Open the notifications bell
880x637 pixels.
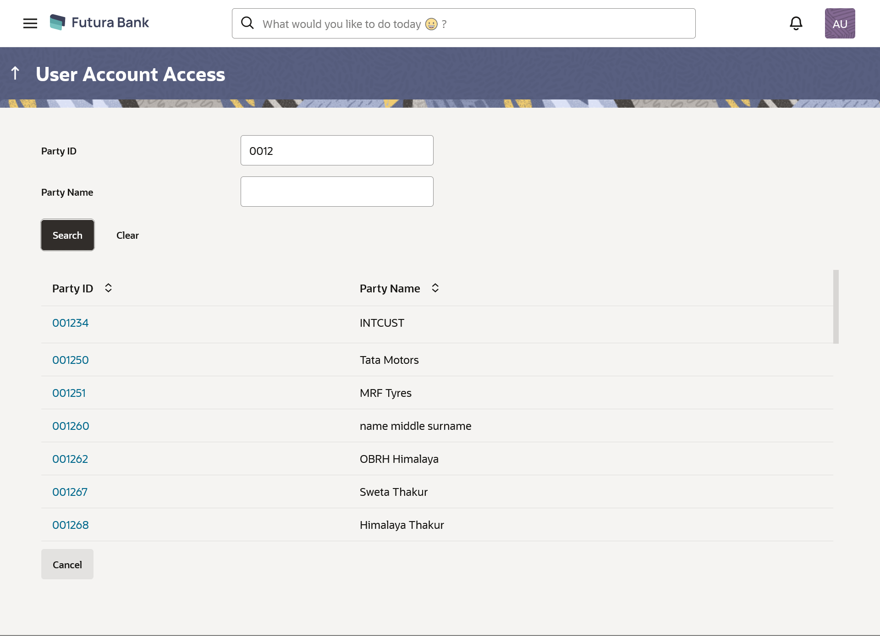[x=796, y=23]
